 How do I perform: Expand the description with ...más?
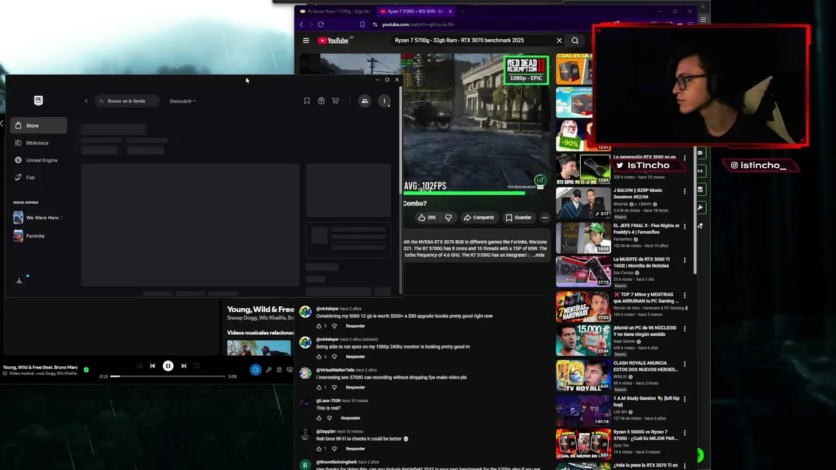538,255
